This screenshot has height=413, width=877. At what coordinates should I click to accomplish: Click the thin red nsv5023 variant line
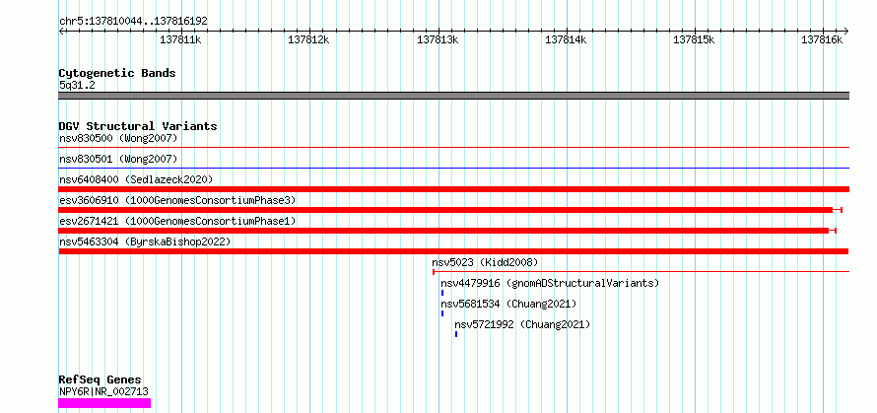click(x=641, y=272)
